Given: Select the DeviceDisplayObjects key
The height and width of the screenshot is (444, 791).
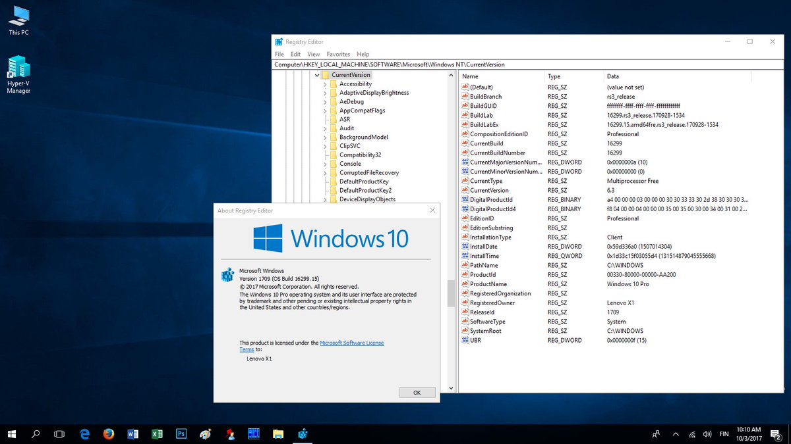Looking at the screenshot, I should (x=368, y=199).
